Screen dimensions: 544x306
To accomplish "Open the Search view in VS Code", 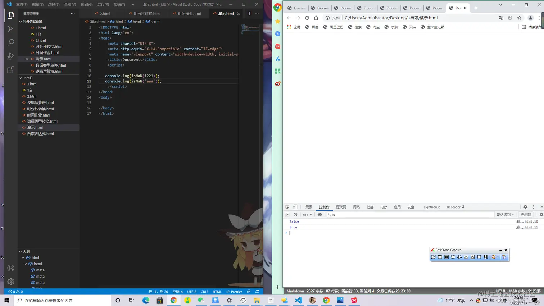I will (x=11, y=42).
